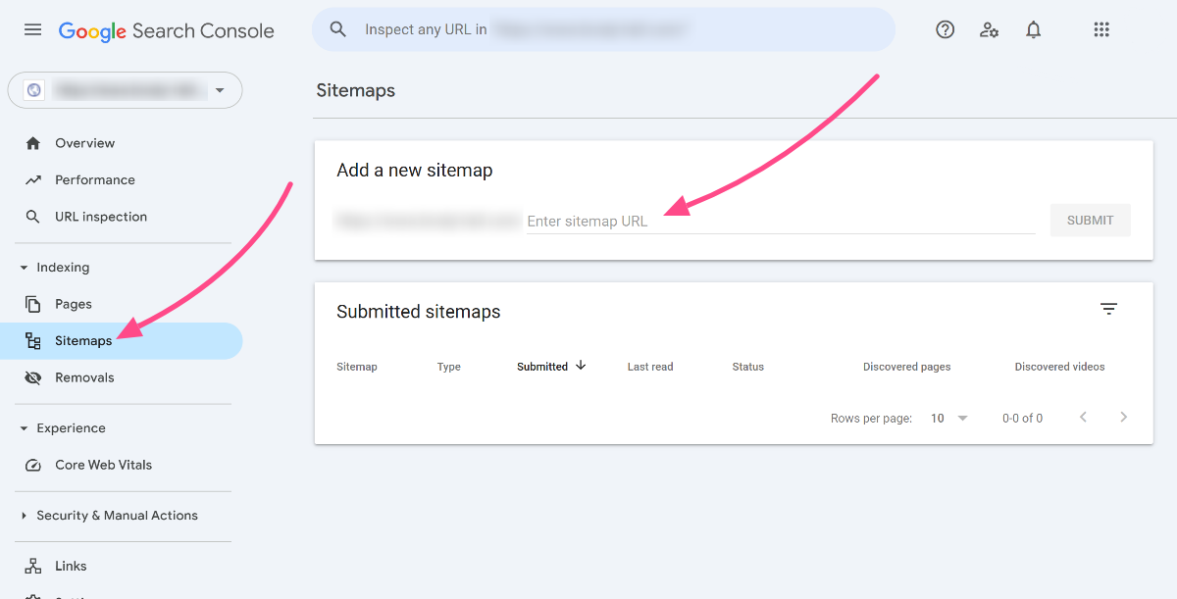The height and width of the screenshot is (599, 1177).
Task: Click the Pages documents icon
Action: pyautogui.click(x=33, y=304)
